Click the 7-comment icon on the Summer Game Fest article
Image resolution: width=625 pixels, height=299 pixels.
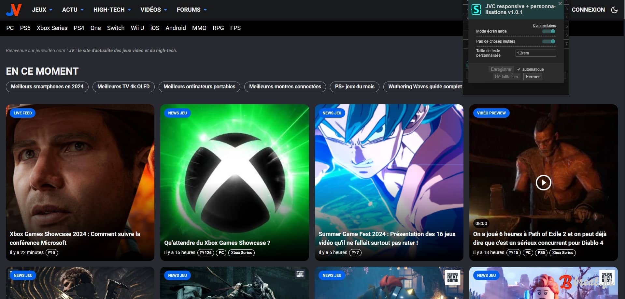click(x=355, y=252)
